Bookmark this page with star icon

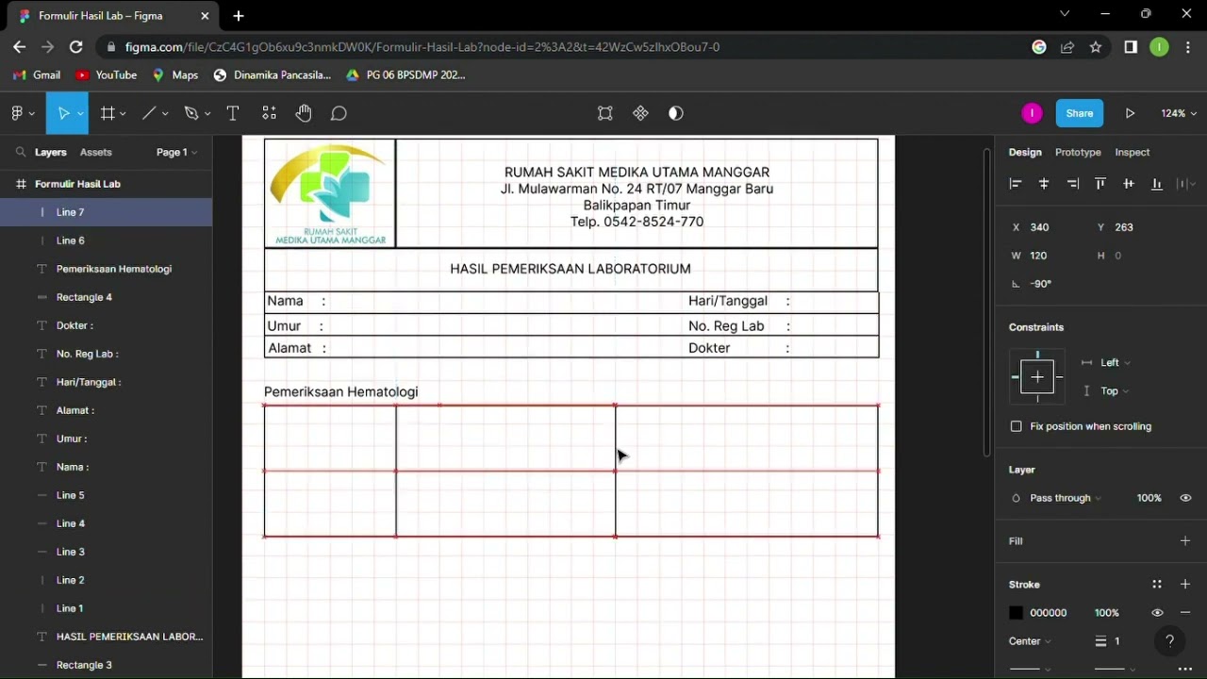coord(1096,47)
